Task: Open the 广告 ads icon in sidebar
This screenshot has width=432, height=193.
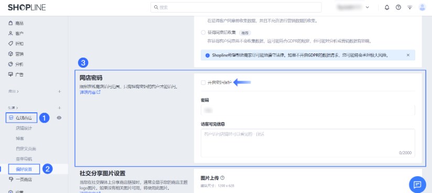Action: (10, 74)
